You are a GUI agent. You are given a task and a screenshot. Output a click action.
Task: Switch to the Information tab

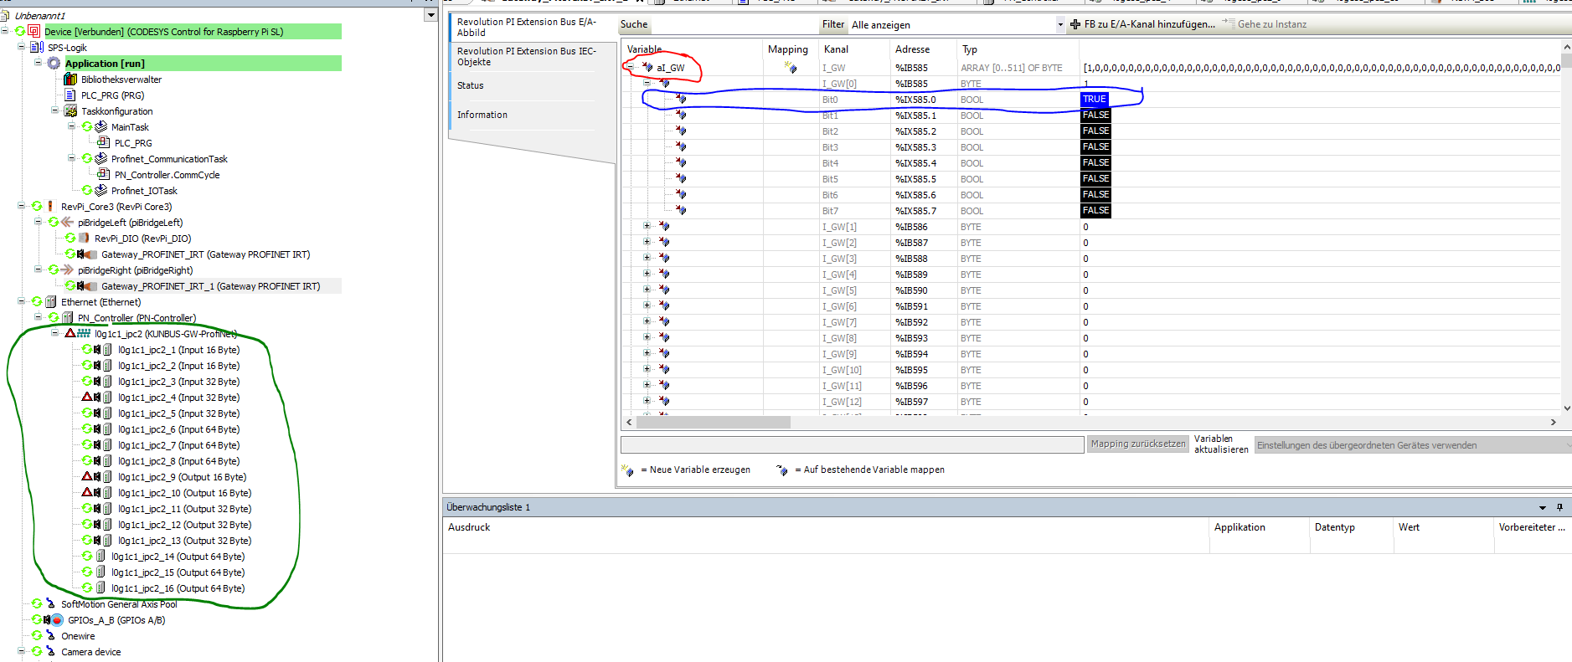(482, 115)
